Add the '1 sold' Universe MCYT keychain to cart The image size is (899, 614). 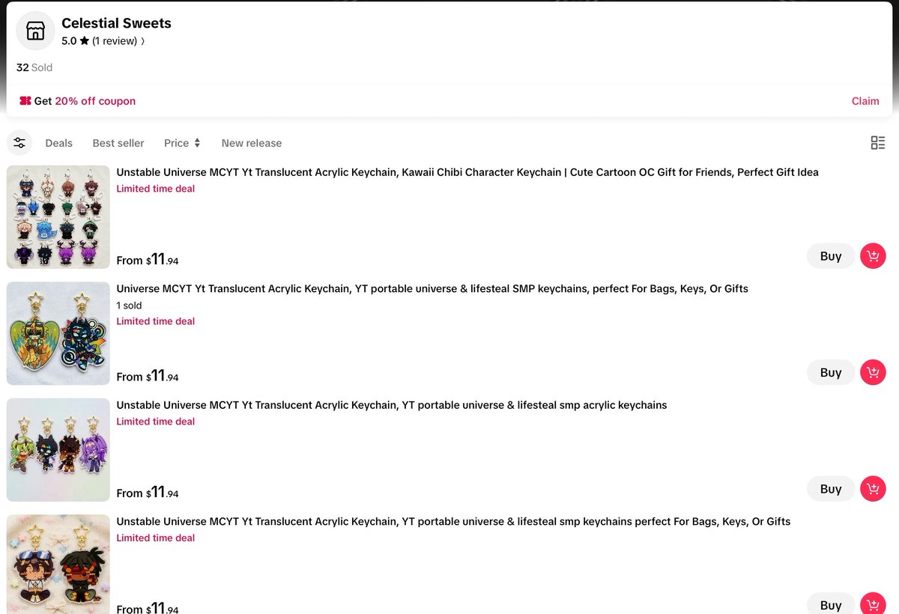click(x=873, y=372)
